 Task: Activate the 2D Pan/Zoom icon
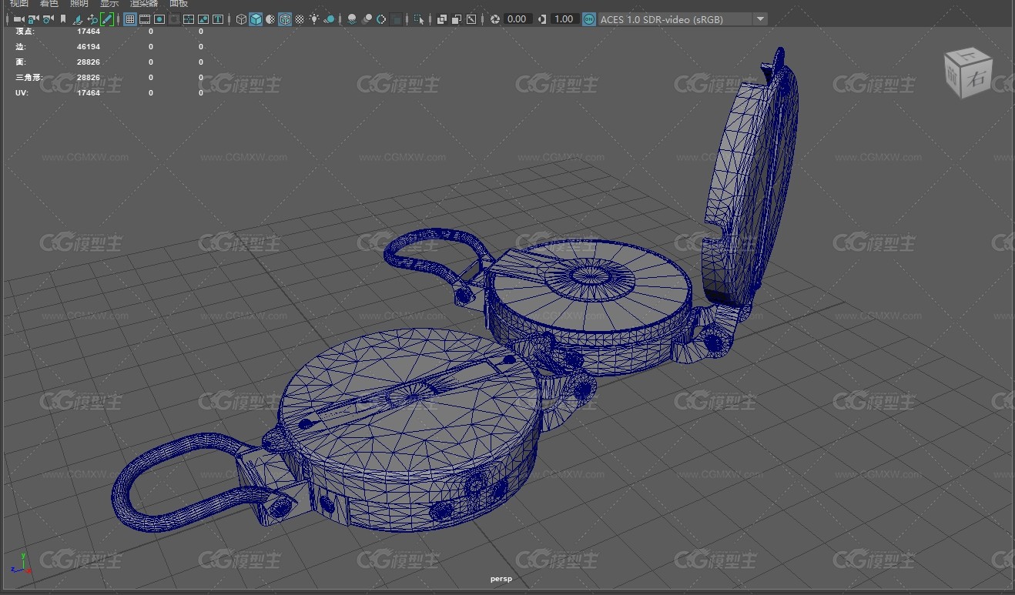tap(92, 19)
